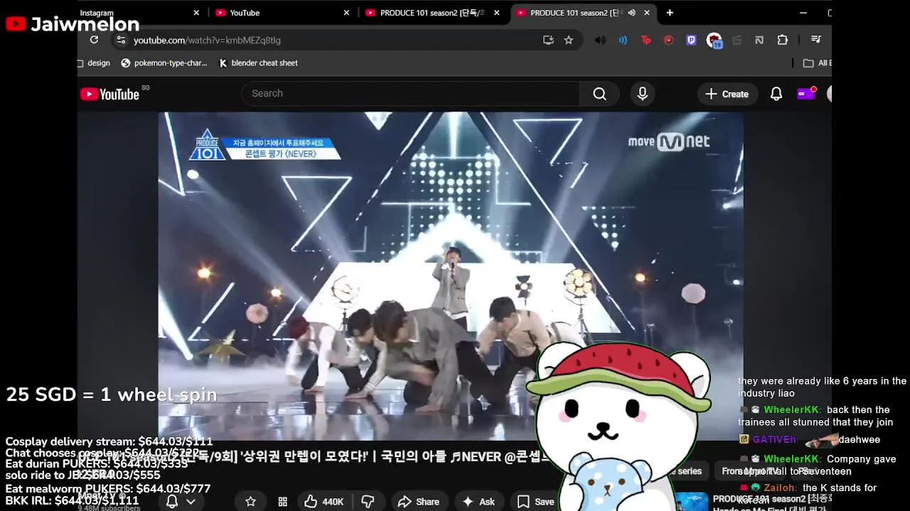Open a new tab with plus button

coord(670,13)
